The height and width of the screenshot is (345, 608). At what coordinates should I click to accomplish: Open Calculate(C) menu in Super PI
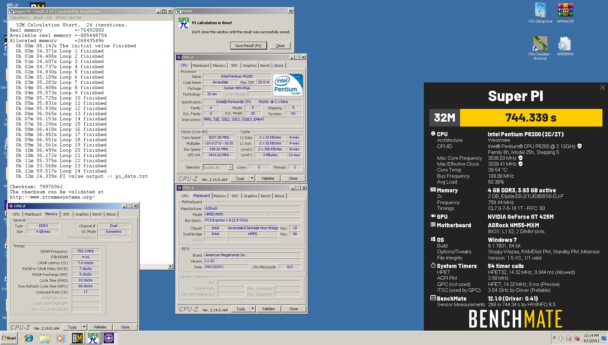point(20,18)
